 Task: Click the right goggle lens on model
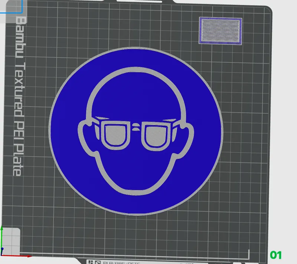pyautogui.click(x=156, y=136)
